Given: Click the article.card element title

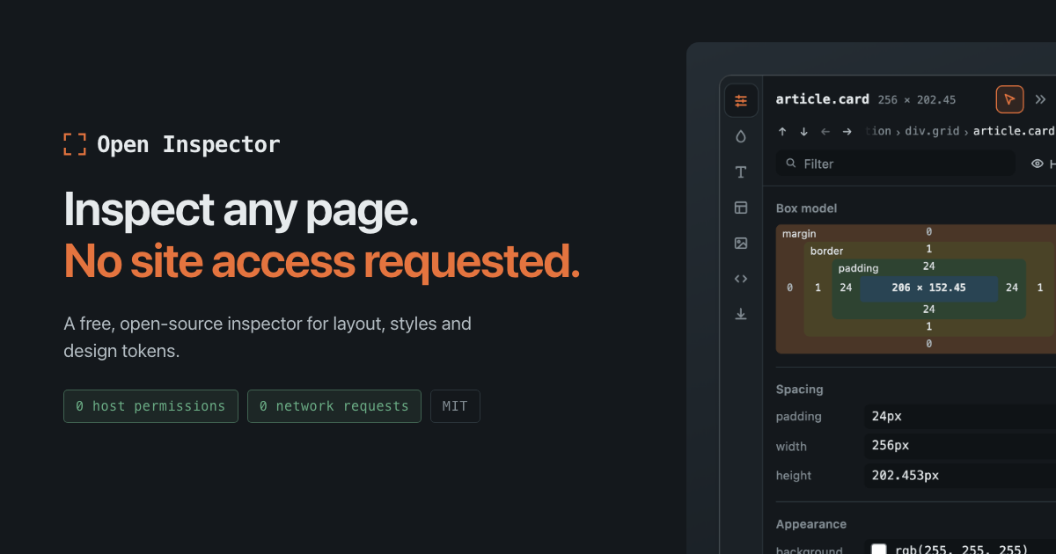Looking at the screenshot, I should [x=822, y=99].
